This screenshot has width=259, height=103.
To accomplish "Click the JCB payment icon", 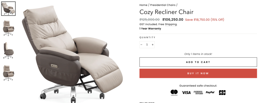I will coord(222,92).
